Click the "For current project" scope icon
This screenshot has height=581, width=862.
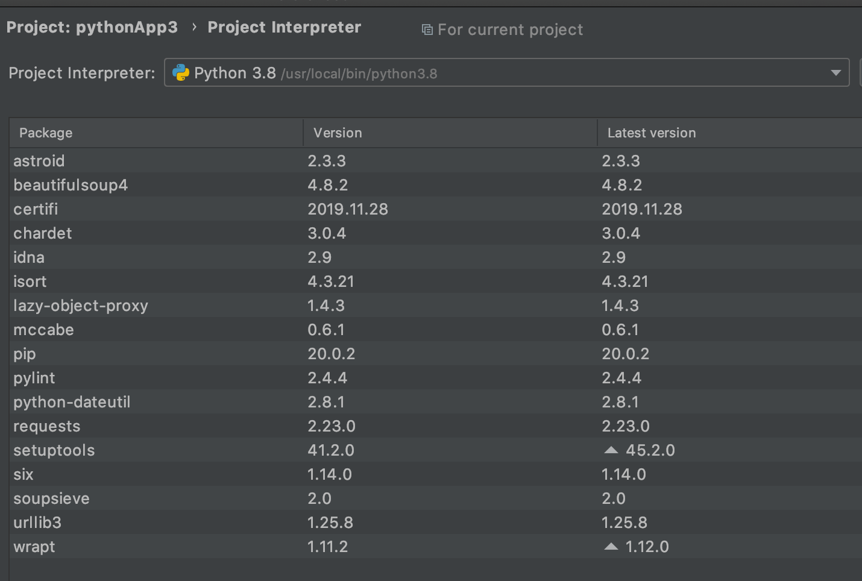[426, 29]
